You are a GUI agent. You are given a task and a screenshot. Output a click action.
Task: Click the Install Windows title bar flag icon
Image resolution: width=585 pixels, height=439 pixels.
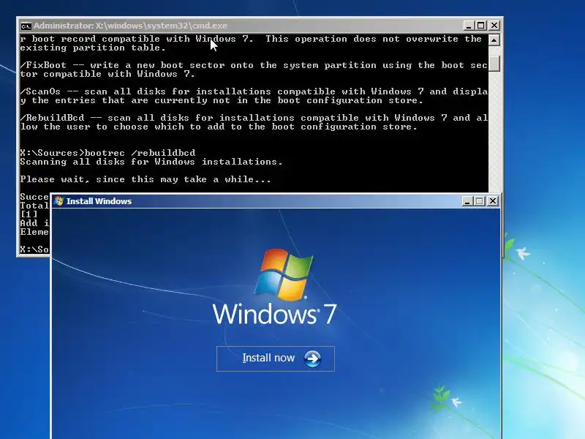coord(58,201)
